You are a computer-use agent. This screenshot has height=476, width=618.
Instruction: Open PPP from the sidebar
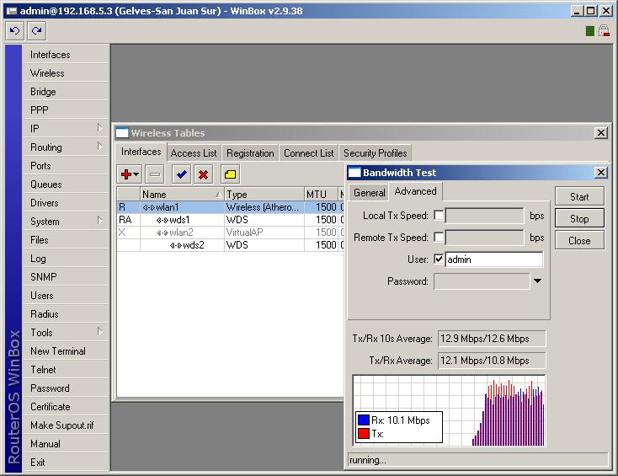click(x=66, y=110)
